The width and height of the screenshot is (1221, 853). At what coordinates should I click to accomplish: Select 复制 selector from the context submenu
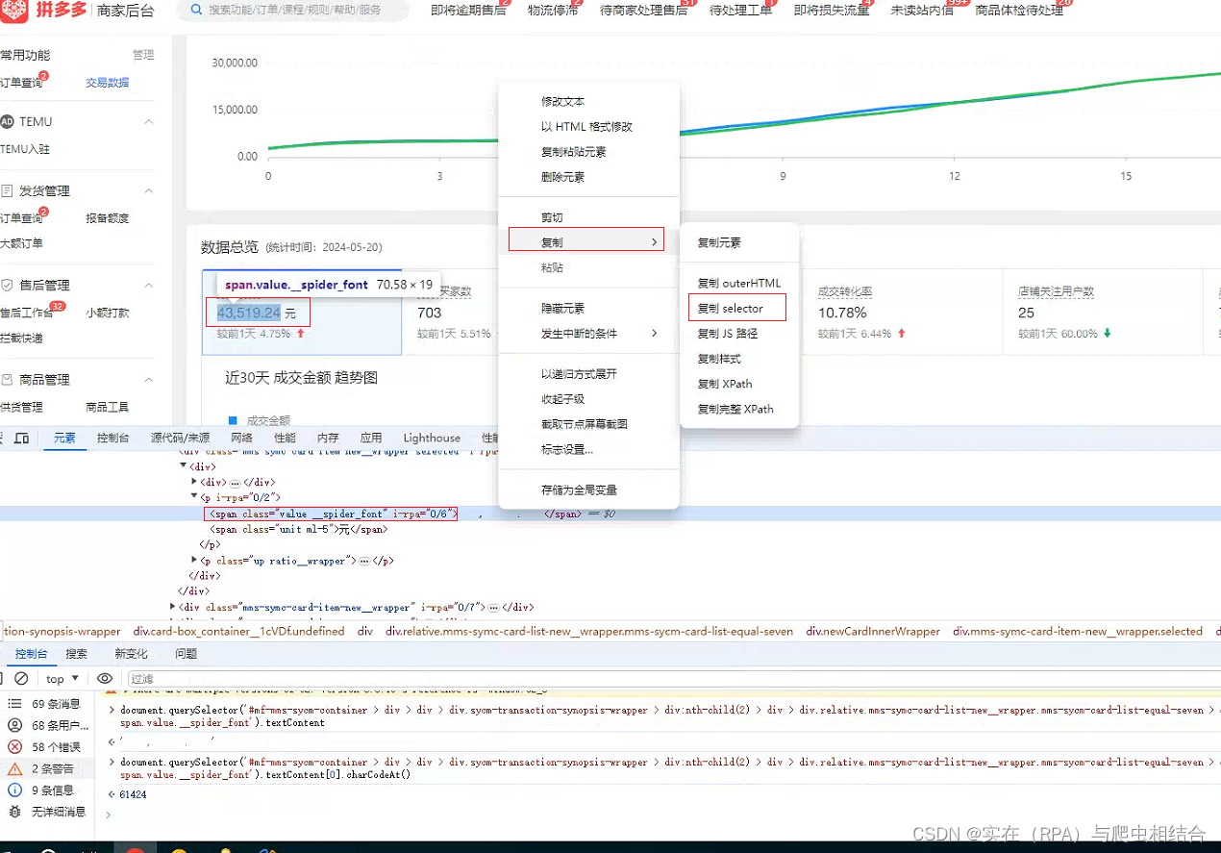[735, 307]
